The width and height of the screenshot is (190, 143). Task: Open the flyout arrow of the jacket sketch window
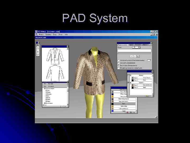click(68, 48)
